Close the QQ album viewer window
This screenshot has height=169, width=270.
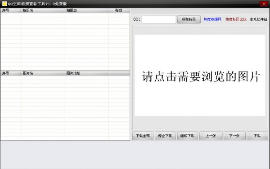(x=264, y=4)
